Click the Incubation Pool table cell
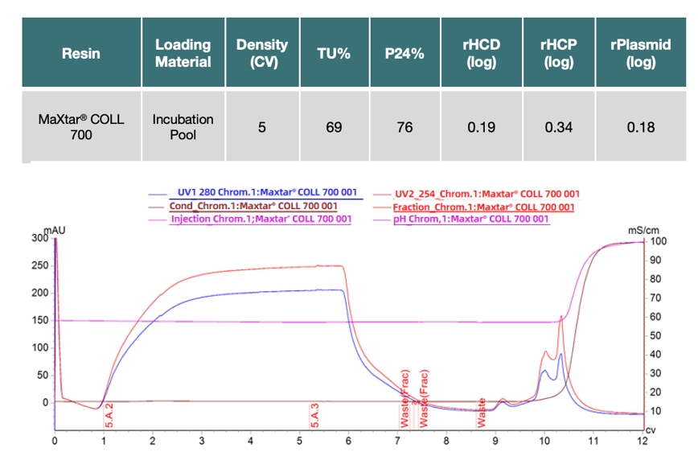The height and width of the screenshot is (464, 698). click(x=183, y=127)
